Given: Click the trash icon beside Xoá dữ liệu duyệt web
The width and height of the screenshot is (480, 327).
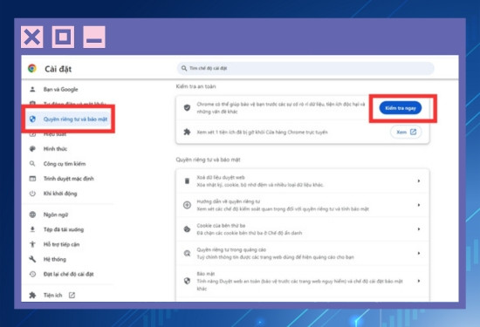Looking at the screenshot, I should point(187,181).
